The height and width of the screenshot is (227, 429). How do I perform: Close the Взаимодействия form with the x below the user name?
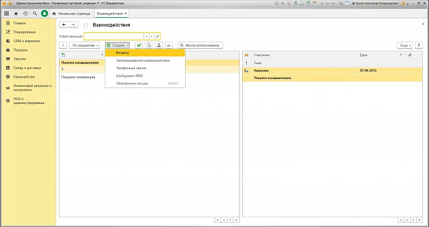click(x=423, y=24)
